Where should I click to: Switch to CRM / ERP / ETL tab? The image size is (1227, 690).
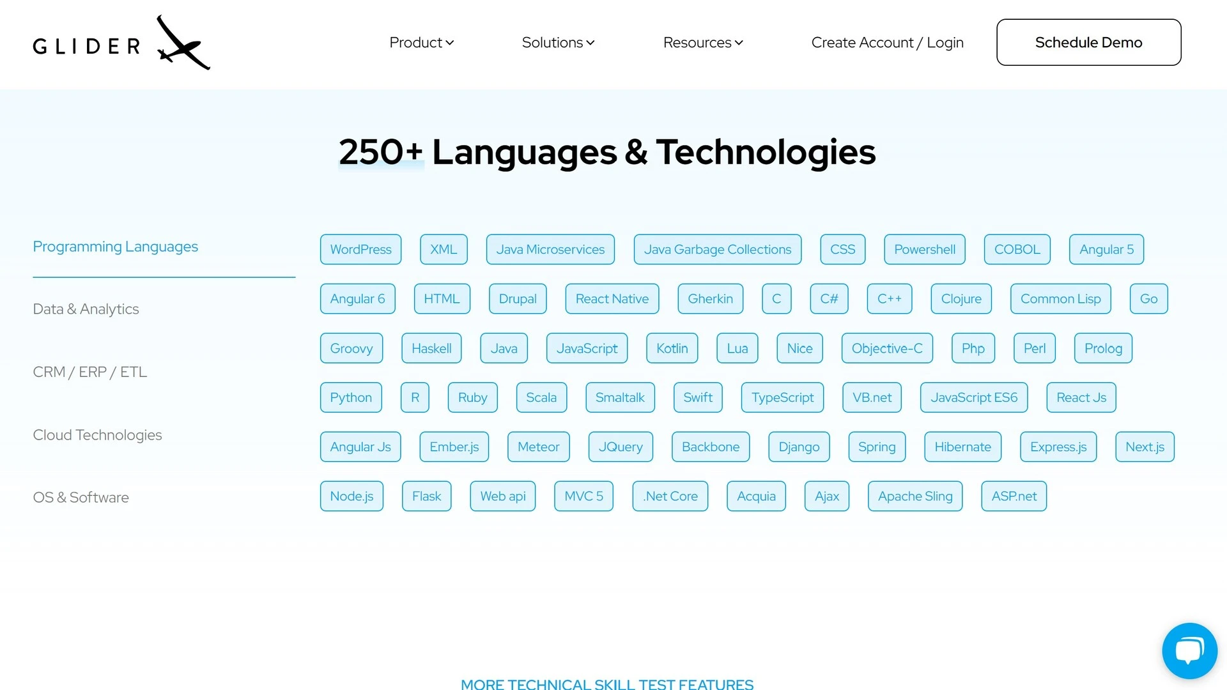(x=89, y=372)
